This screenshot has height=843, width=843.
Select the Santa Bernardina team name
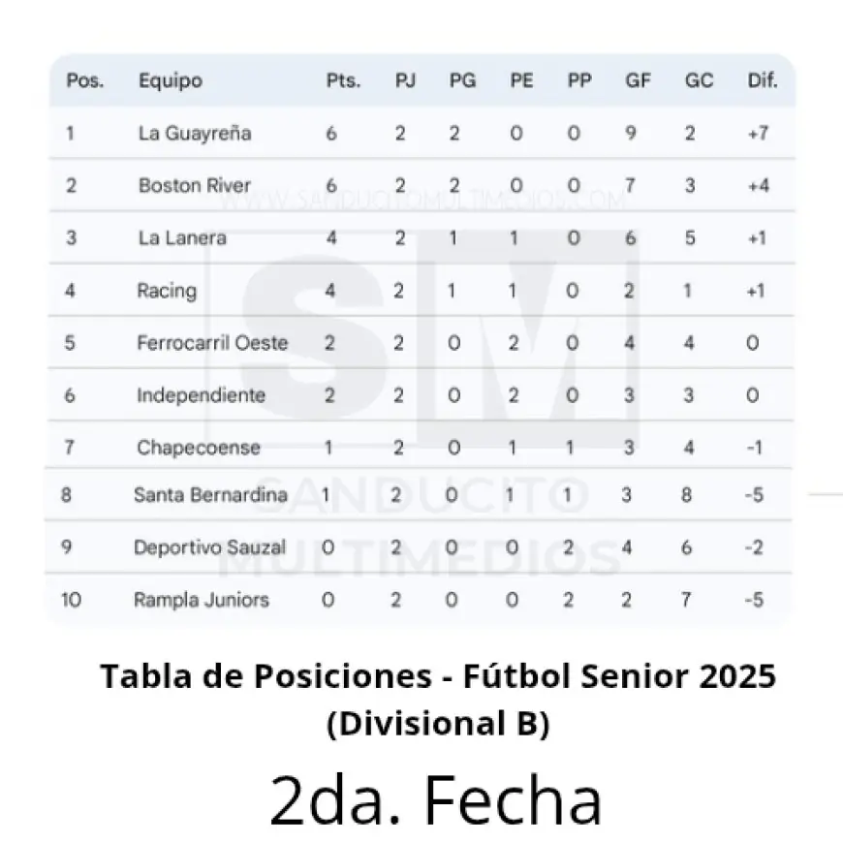point(210,495)
